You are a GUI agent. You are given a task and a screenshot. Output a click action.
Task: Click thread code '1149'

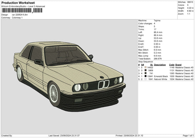pos(172,67)
